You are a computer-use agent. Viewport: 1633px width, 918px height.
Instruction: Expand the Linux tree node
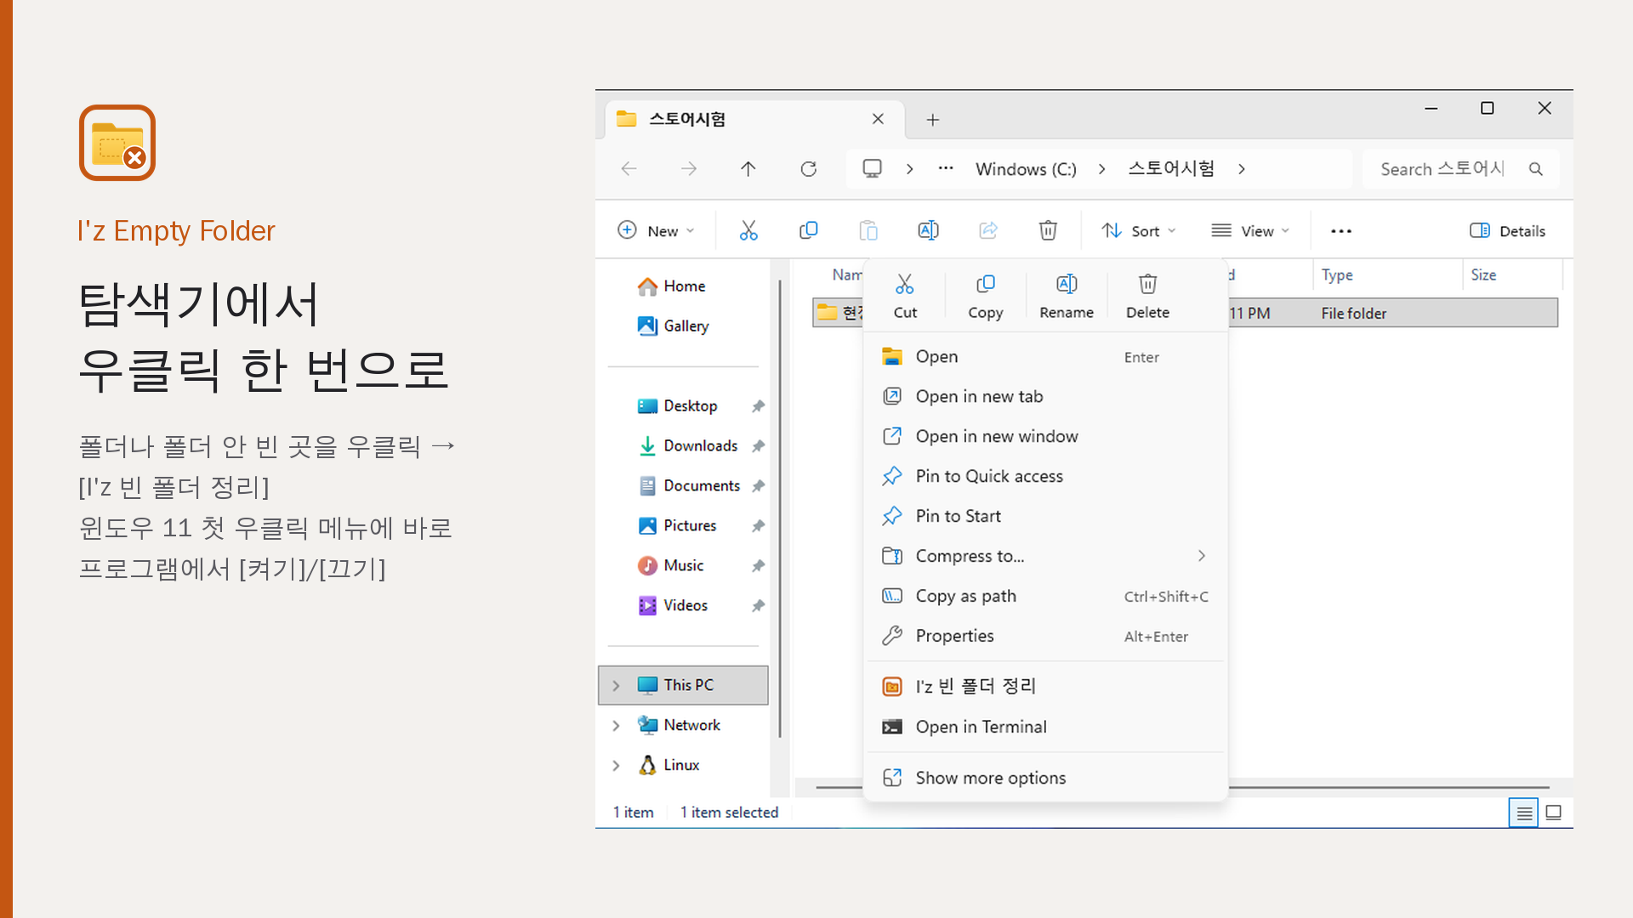pos(617,765)
